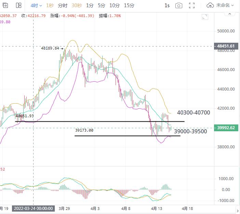Take a chart snapshot with camera icon

(x=178, y=5)
